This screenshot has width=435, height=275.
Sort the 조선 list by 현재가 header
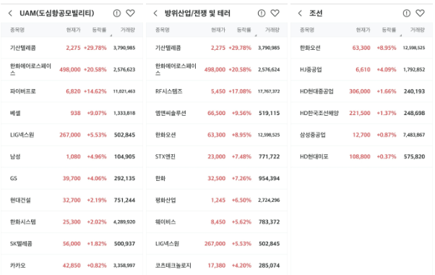363,30
